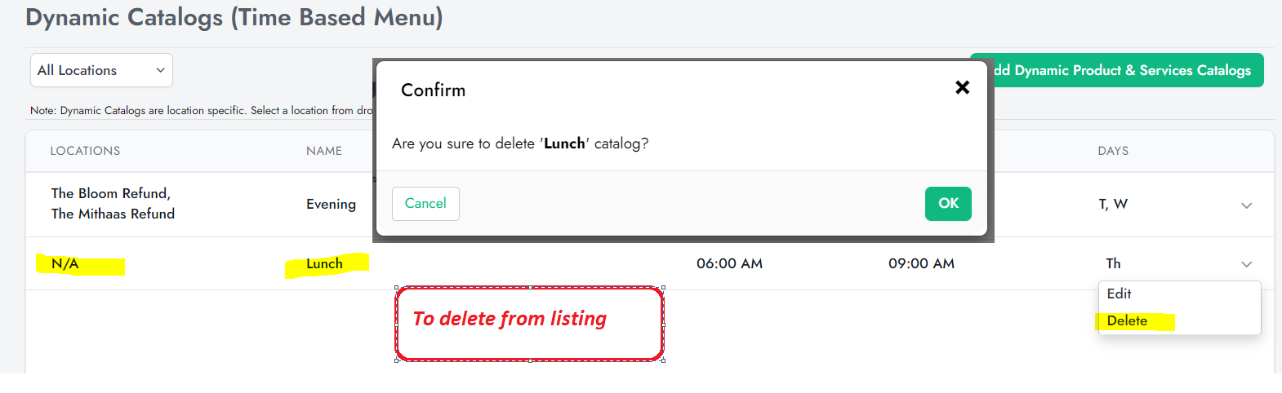Select the highlighted Lunch catalog name
Image resolution: width=1282 pixels, height=393 pixels.
(x=324, y=263)
